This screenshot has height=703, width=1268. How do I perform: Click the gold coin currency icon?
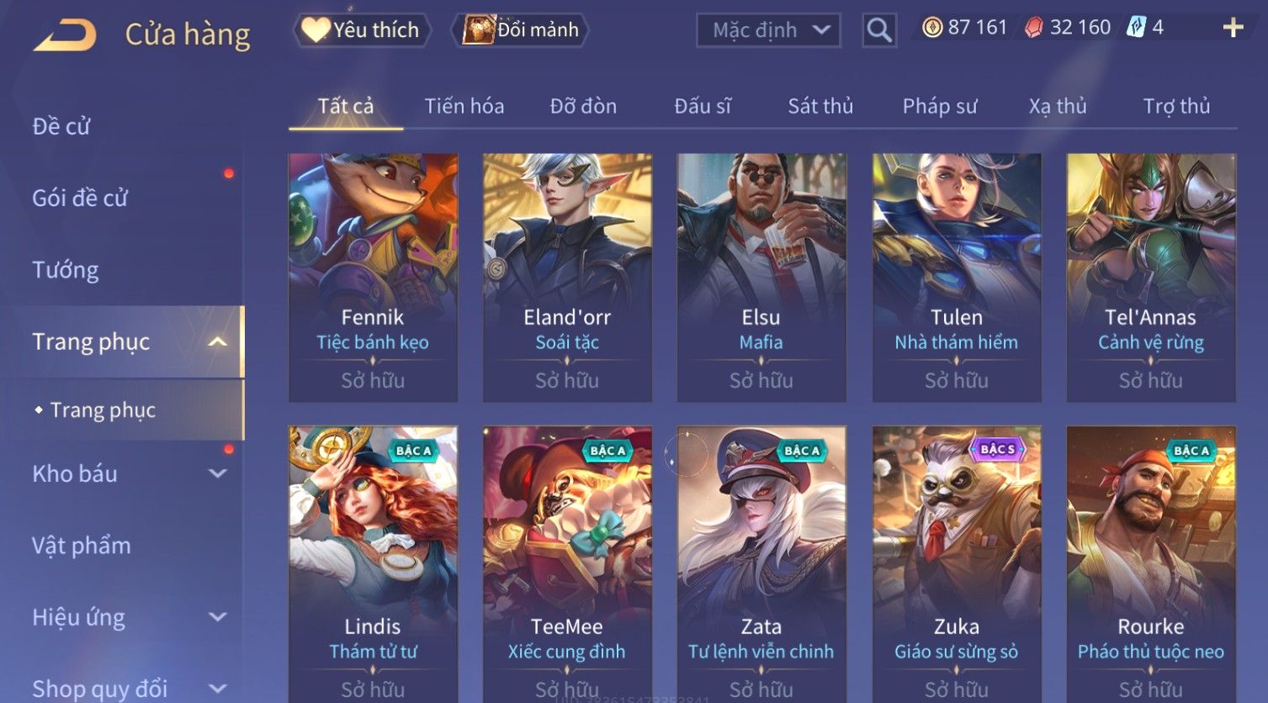[x=932, y=28]
